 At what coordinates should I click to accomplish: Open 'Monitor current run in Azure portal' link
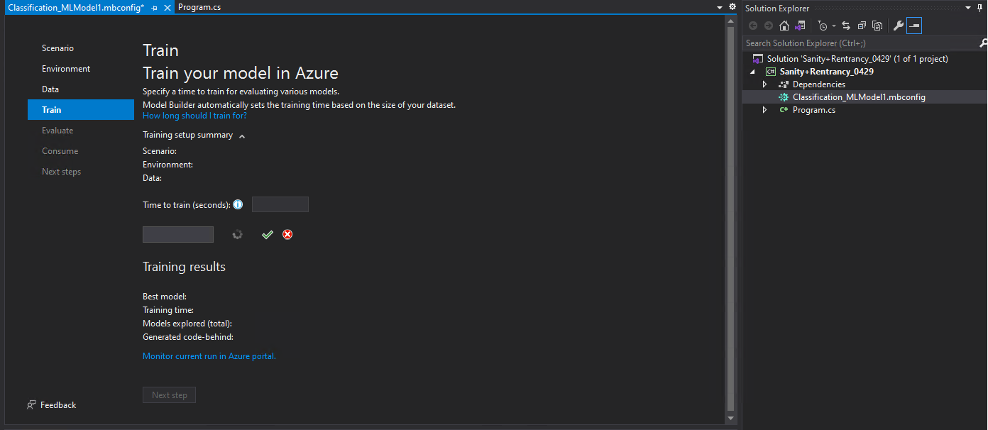click(x=209, y=356)
